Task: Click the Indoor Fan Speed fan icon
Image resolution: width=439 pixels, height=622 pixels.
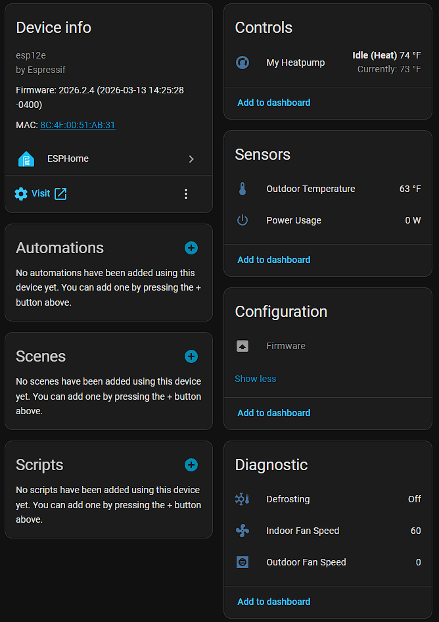Action: coord(243,531)
